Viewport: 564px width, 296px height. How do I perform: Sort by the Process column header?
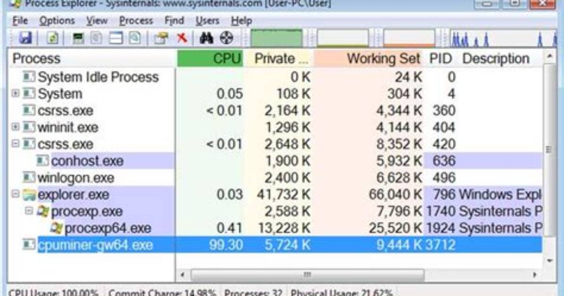92,58
